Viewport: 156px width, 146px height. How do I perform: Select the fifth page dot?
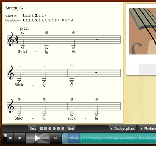coord(58,128)
